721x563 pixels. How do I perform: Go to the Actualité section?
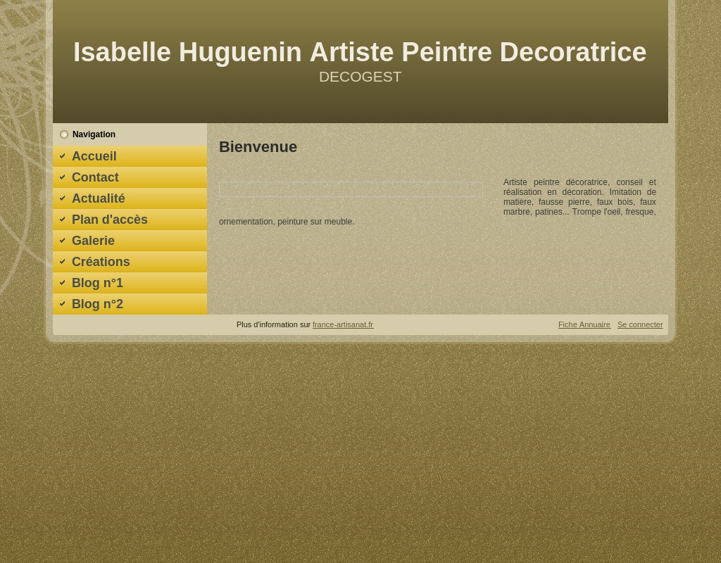click(130, 198)
